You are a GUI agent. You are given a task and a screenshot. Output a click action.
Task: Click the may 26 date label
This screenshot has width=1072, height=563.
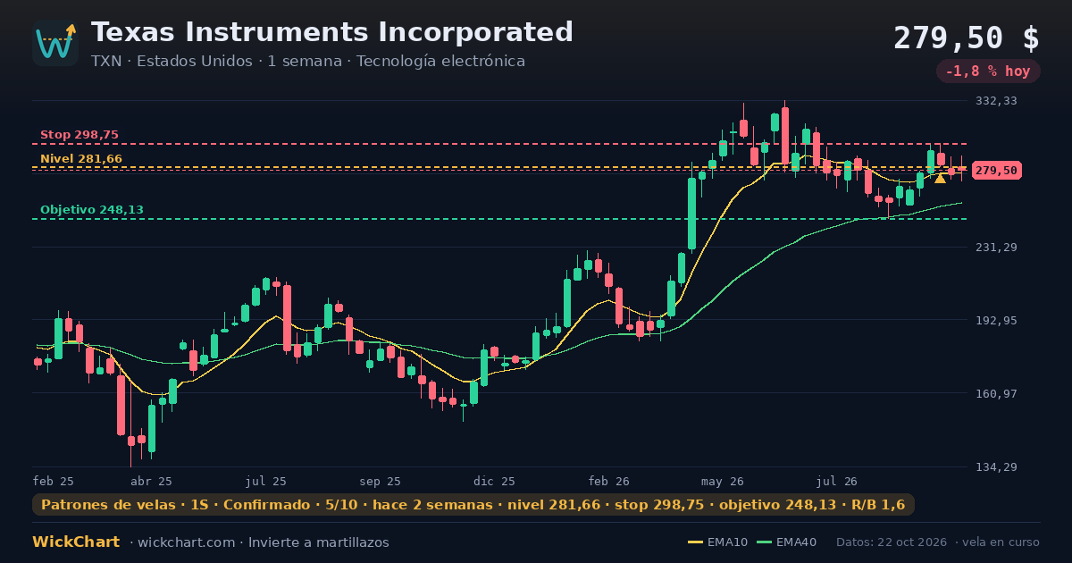pyautogui.click(x=724, y=481)
